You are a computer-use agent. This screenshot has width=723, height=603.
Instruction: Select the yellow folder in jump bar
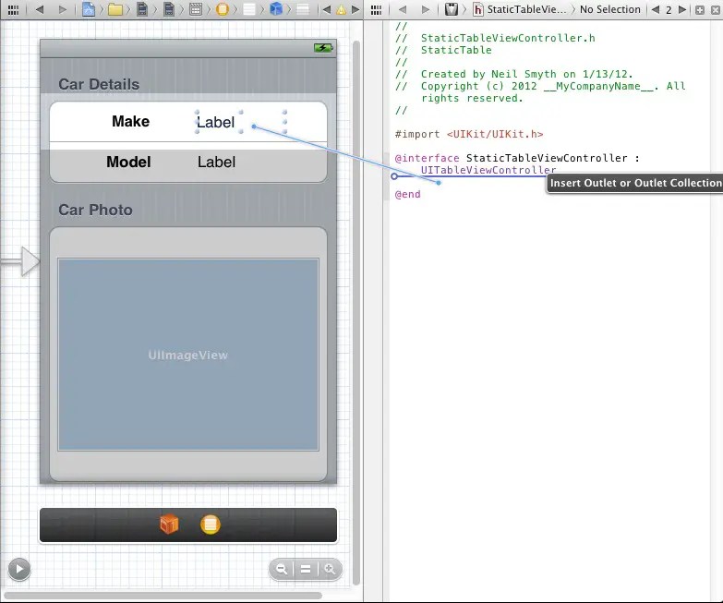pyautogui.click(x=115, y=9)
